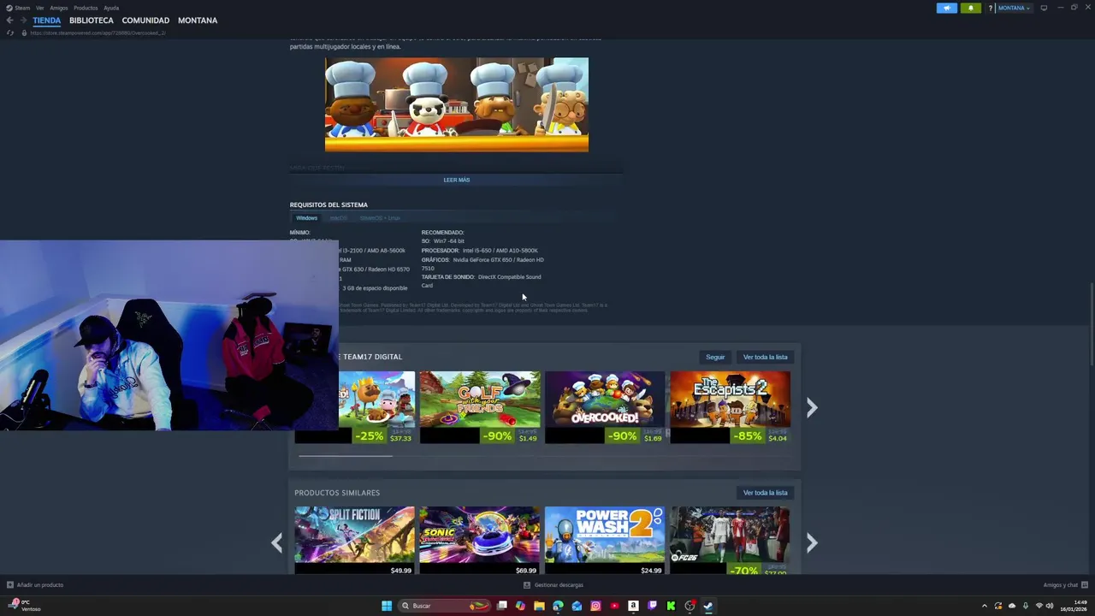Open the MONTANA profile tab
This screenshot has height=616, width=1095.
tap(198, 21)
